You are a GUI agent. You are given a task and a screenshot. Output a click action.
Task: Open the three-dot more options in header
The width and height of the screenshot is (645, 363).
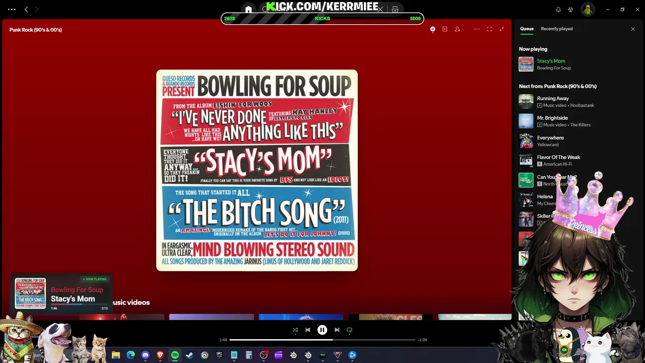click(x=477, y=29)
